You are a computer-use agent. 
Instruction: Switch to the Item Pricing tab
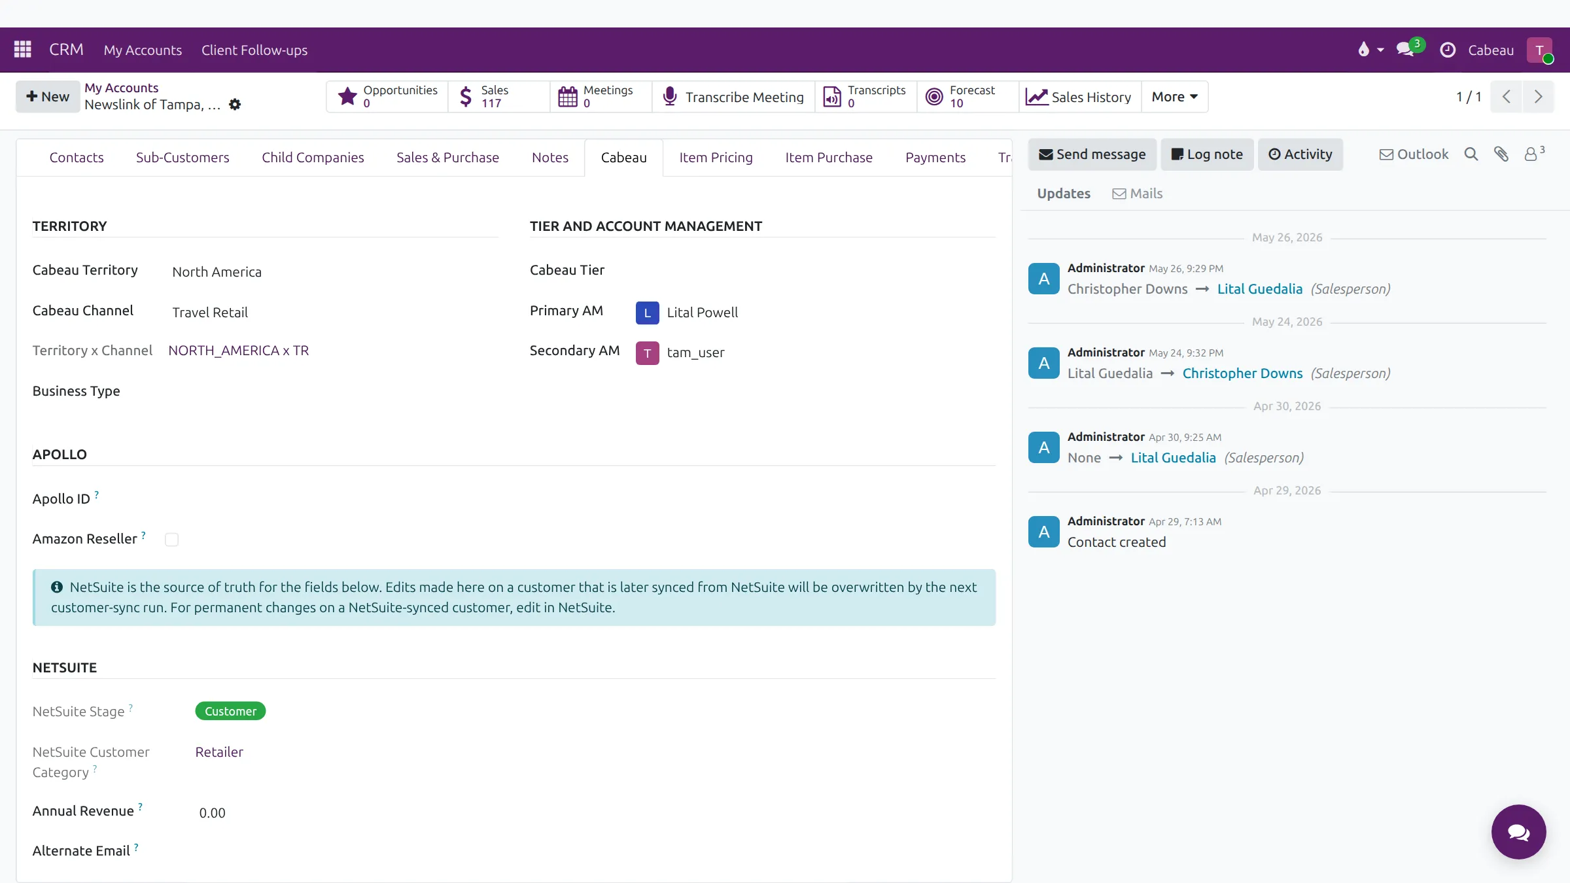pyautogui.click(x=716, y=158)
